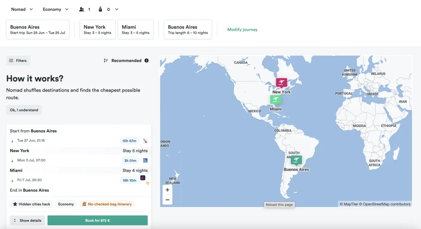
Task: Select the Buenos Aires start trip card
Action: point(37,30)
